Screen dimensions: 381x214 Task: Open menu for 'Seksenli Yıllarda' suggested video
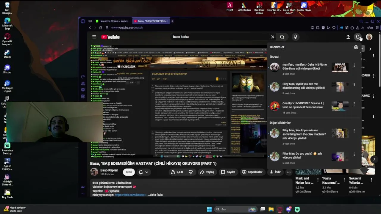[371, 180]
